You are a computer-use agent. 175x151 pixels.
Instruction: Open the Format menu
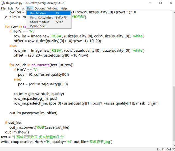pyautogui.click(x=20, y=8)
